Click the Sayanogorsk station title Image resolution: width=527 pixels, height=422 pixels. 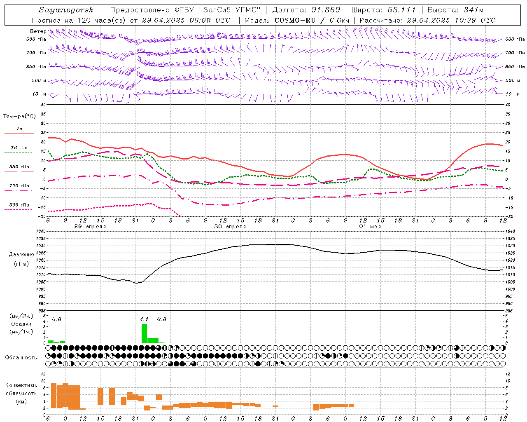pos(66,10)
